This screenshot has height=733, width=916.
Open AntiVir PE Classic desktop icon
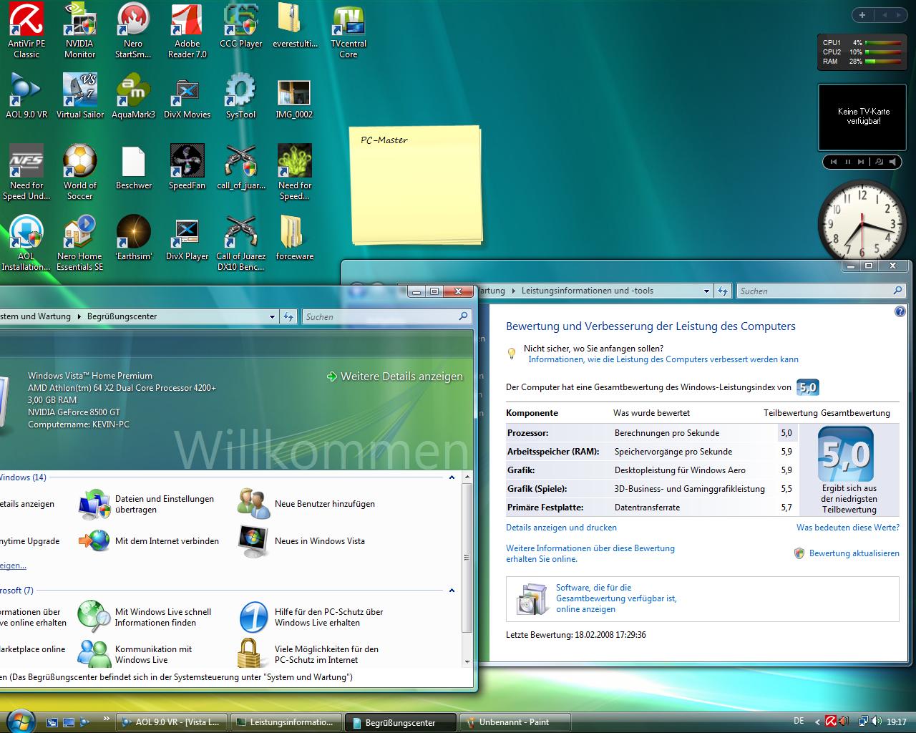(26, 31)
